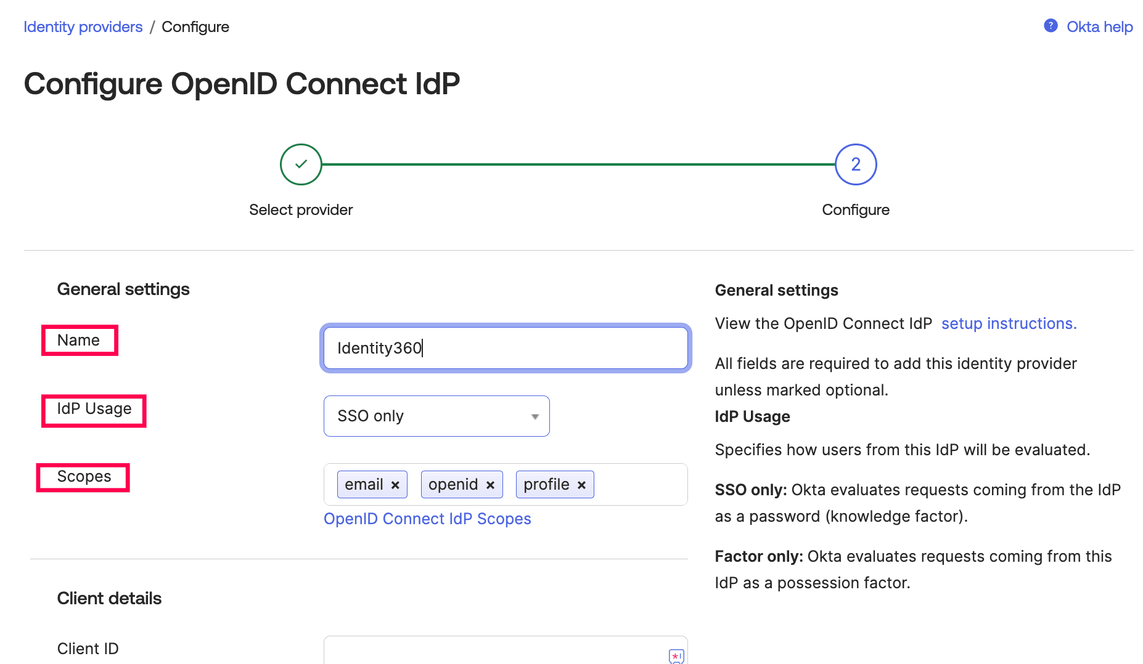Click the Configure breadcrumb item

195,26
